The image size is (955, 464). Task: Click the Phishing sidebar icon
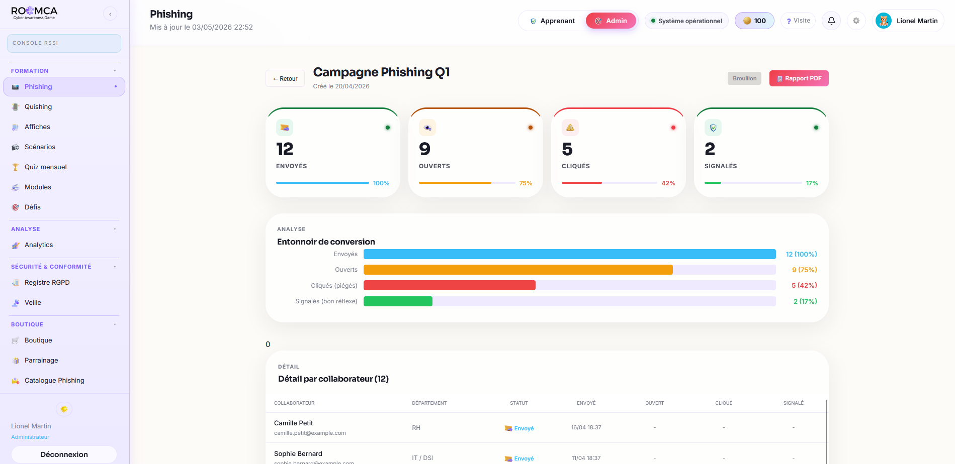click(x=16, y=87)
